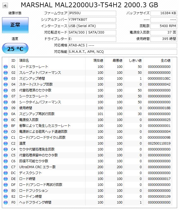179x210 pixels.
Task: Select the status orb for 代替処理済のセクタ数
Action: coord(5,90)
